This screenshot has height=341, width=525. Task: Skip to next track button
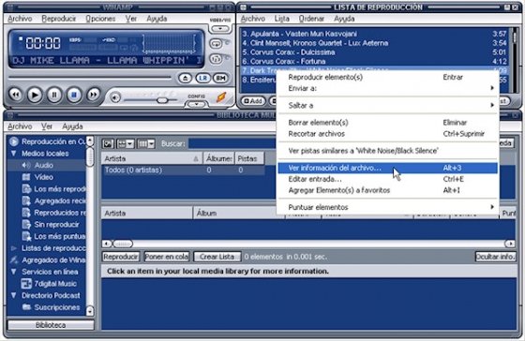[x=94, y=95]
